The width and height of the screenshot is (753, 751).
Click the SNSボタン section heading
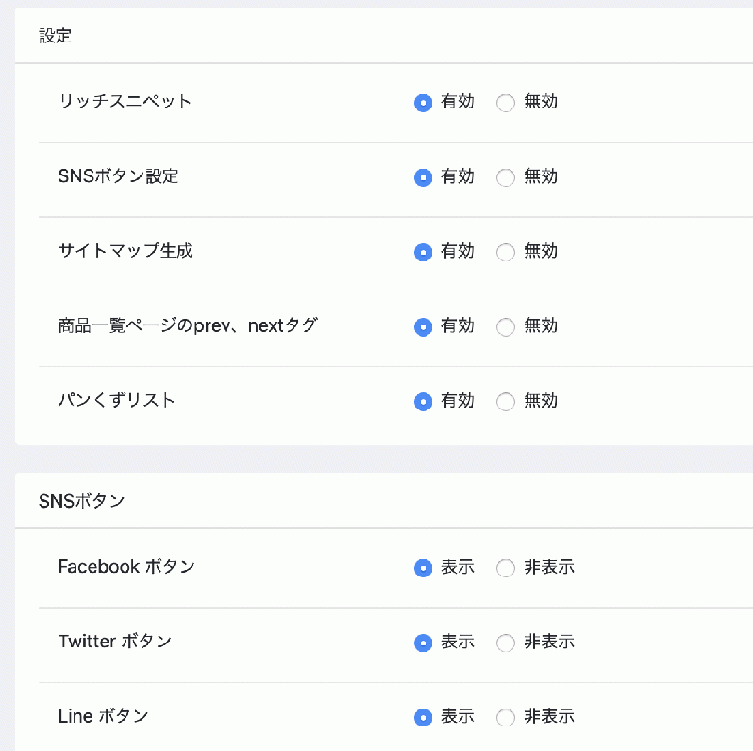[82, 501]
